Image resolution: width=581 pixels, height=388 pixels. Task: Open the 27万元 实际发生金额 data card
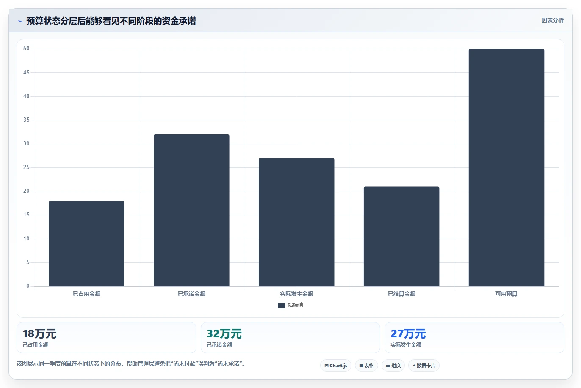tap(474, 338)
